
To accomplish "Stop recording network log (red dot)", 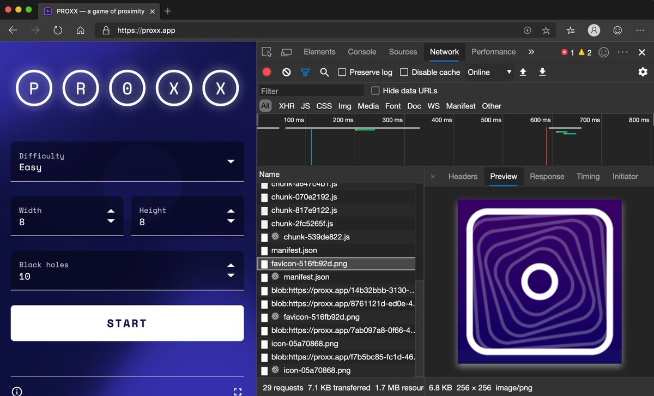I will tap(267, 72).
